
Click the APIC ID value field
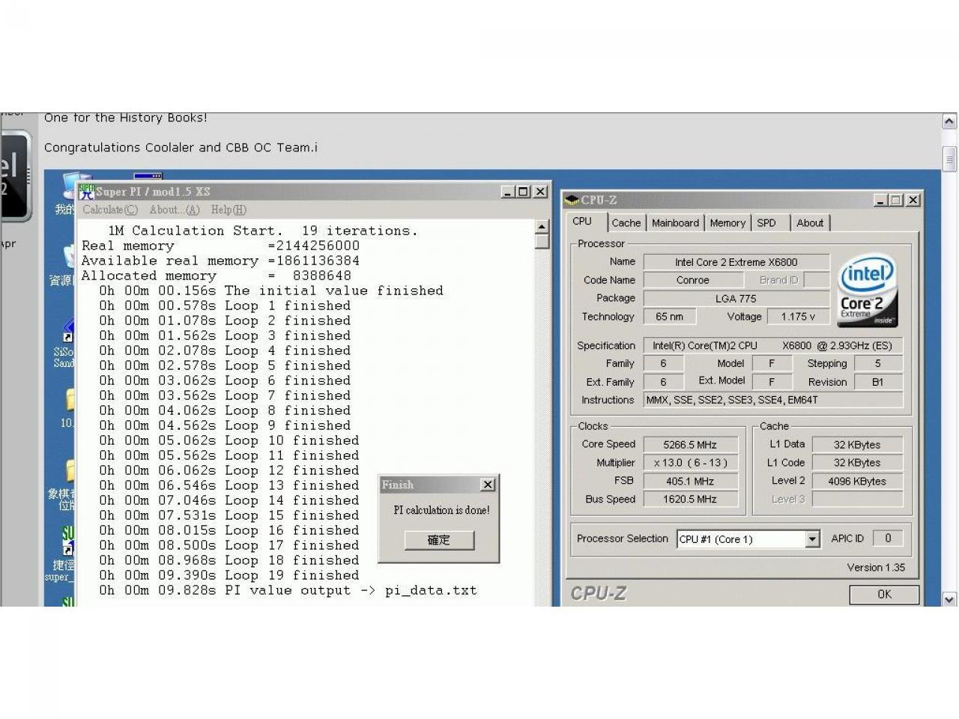[x=888, y=539]
